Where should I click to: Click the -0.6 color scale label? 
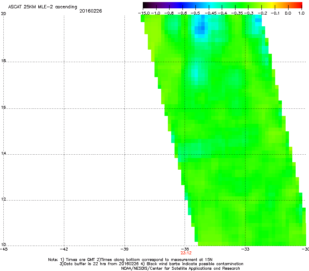(x=182, y=13)
